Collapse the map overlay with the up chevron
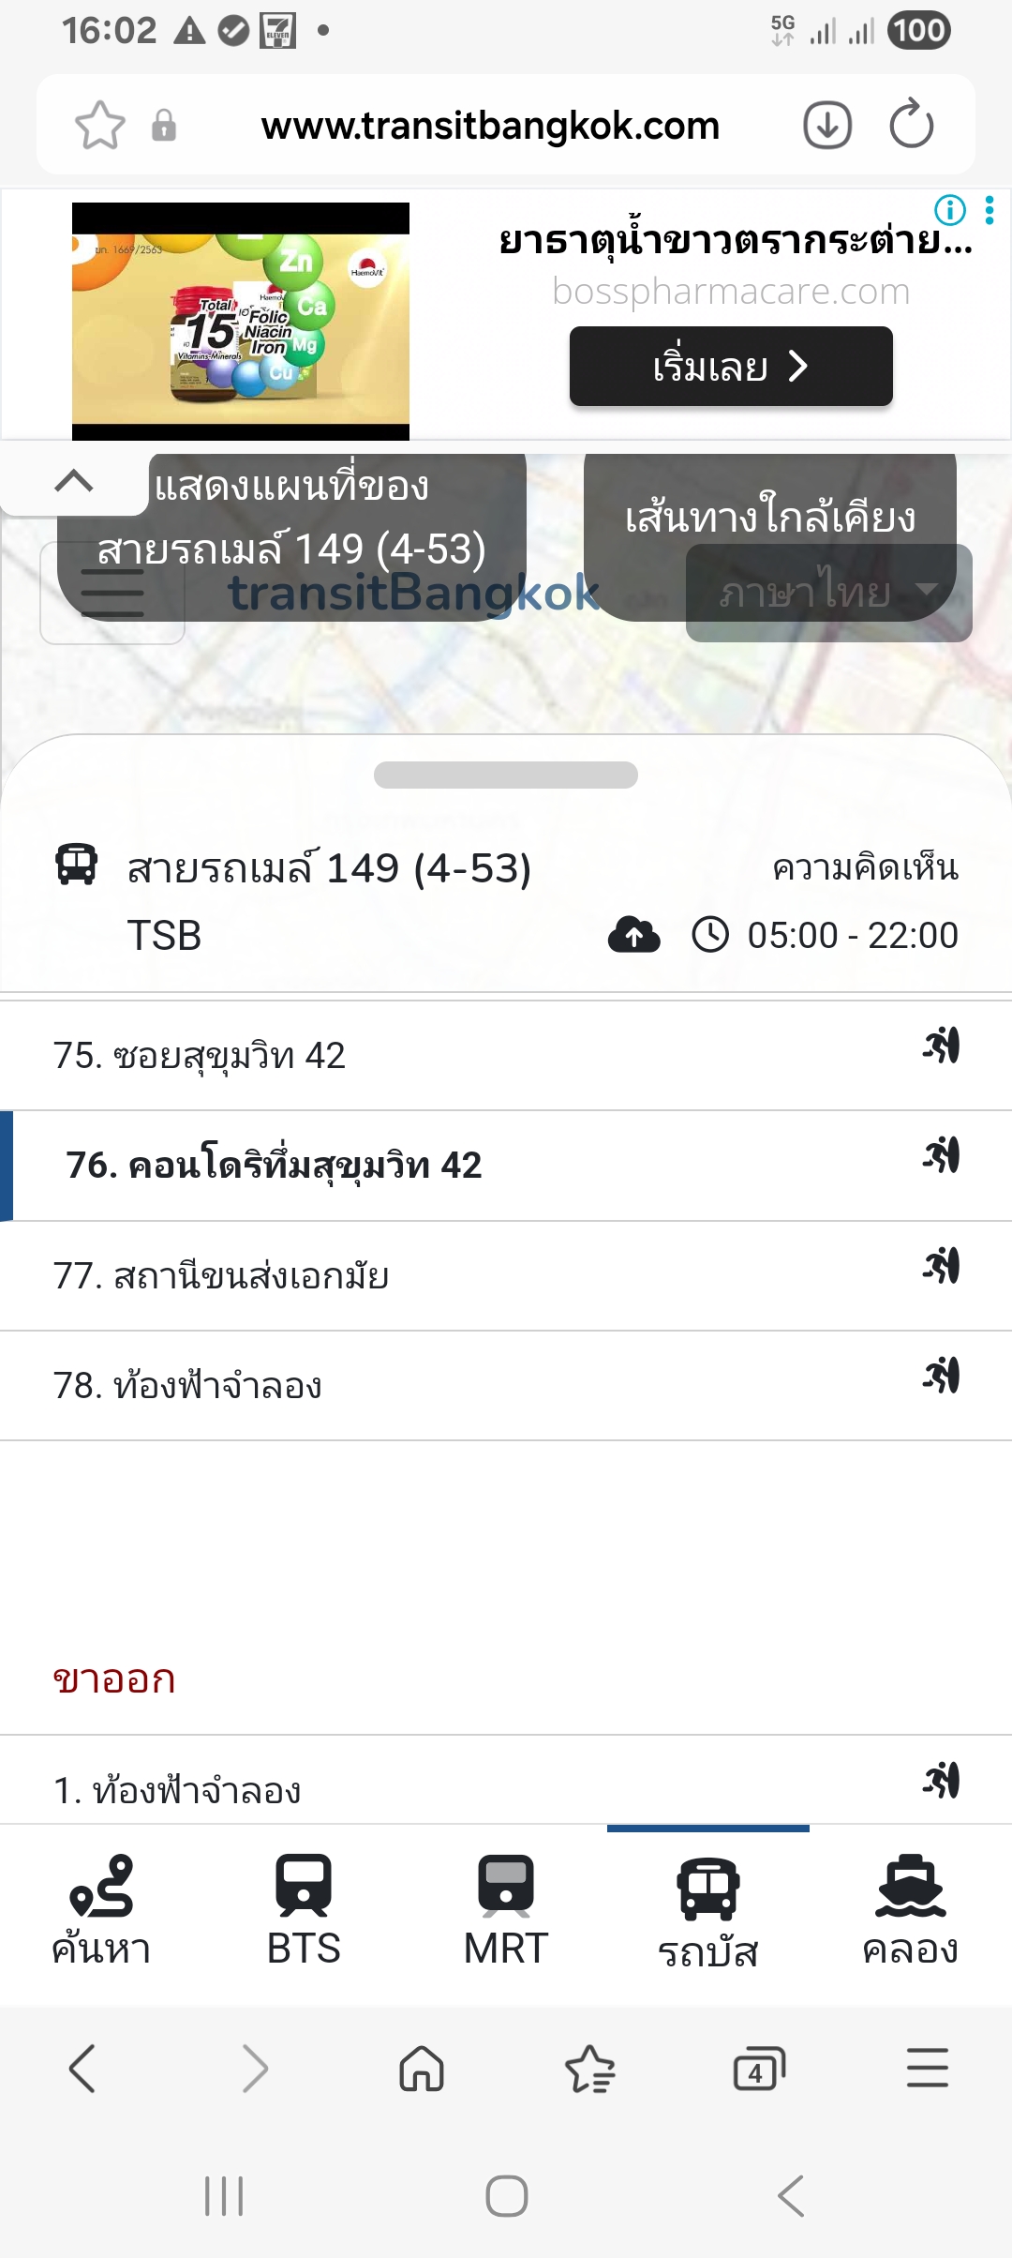Viewport: 1012px width, 2258px height. click(74, 481)
